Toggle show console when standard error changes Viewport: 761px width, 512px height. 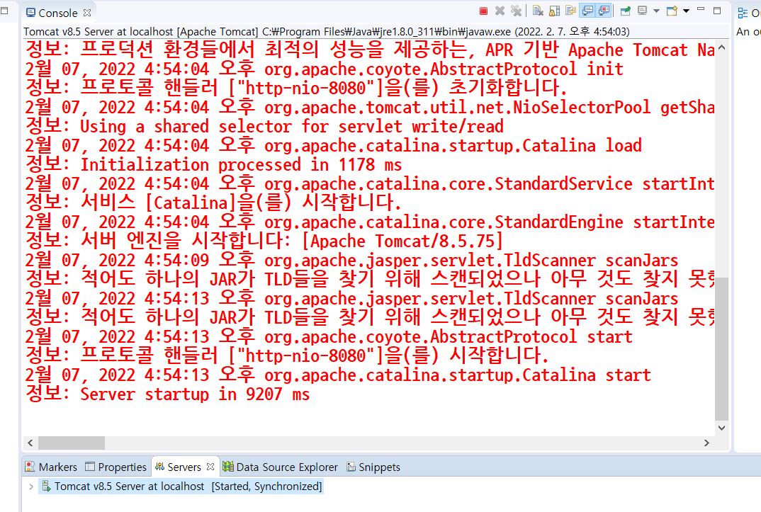pos(604,11)
